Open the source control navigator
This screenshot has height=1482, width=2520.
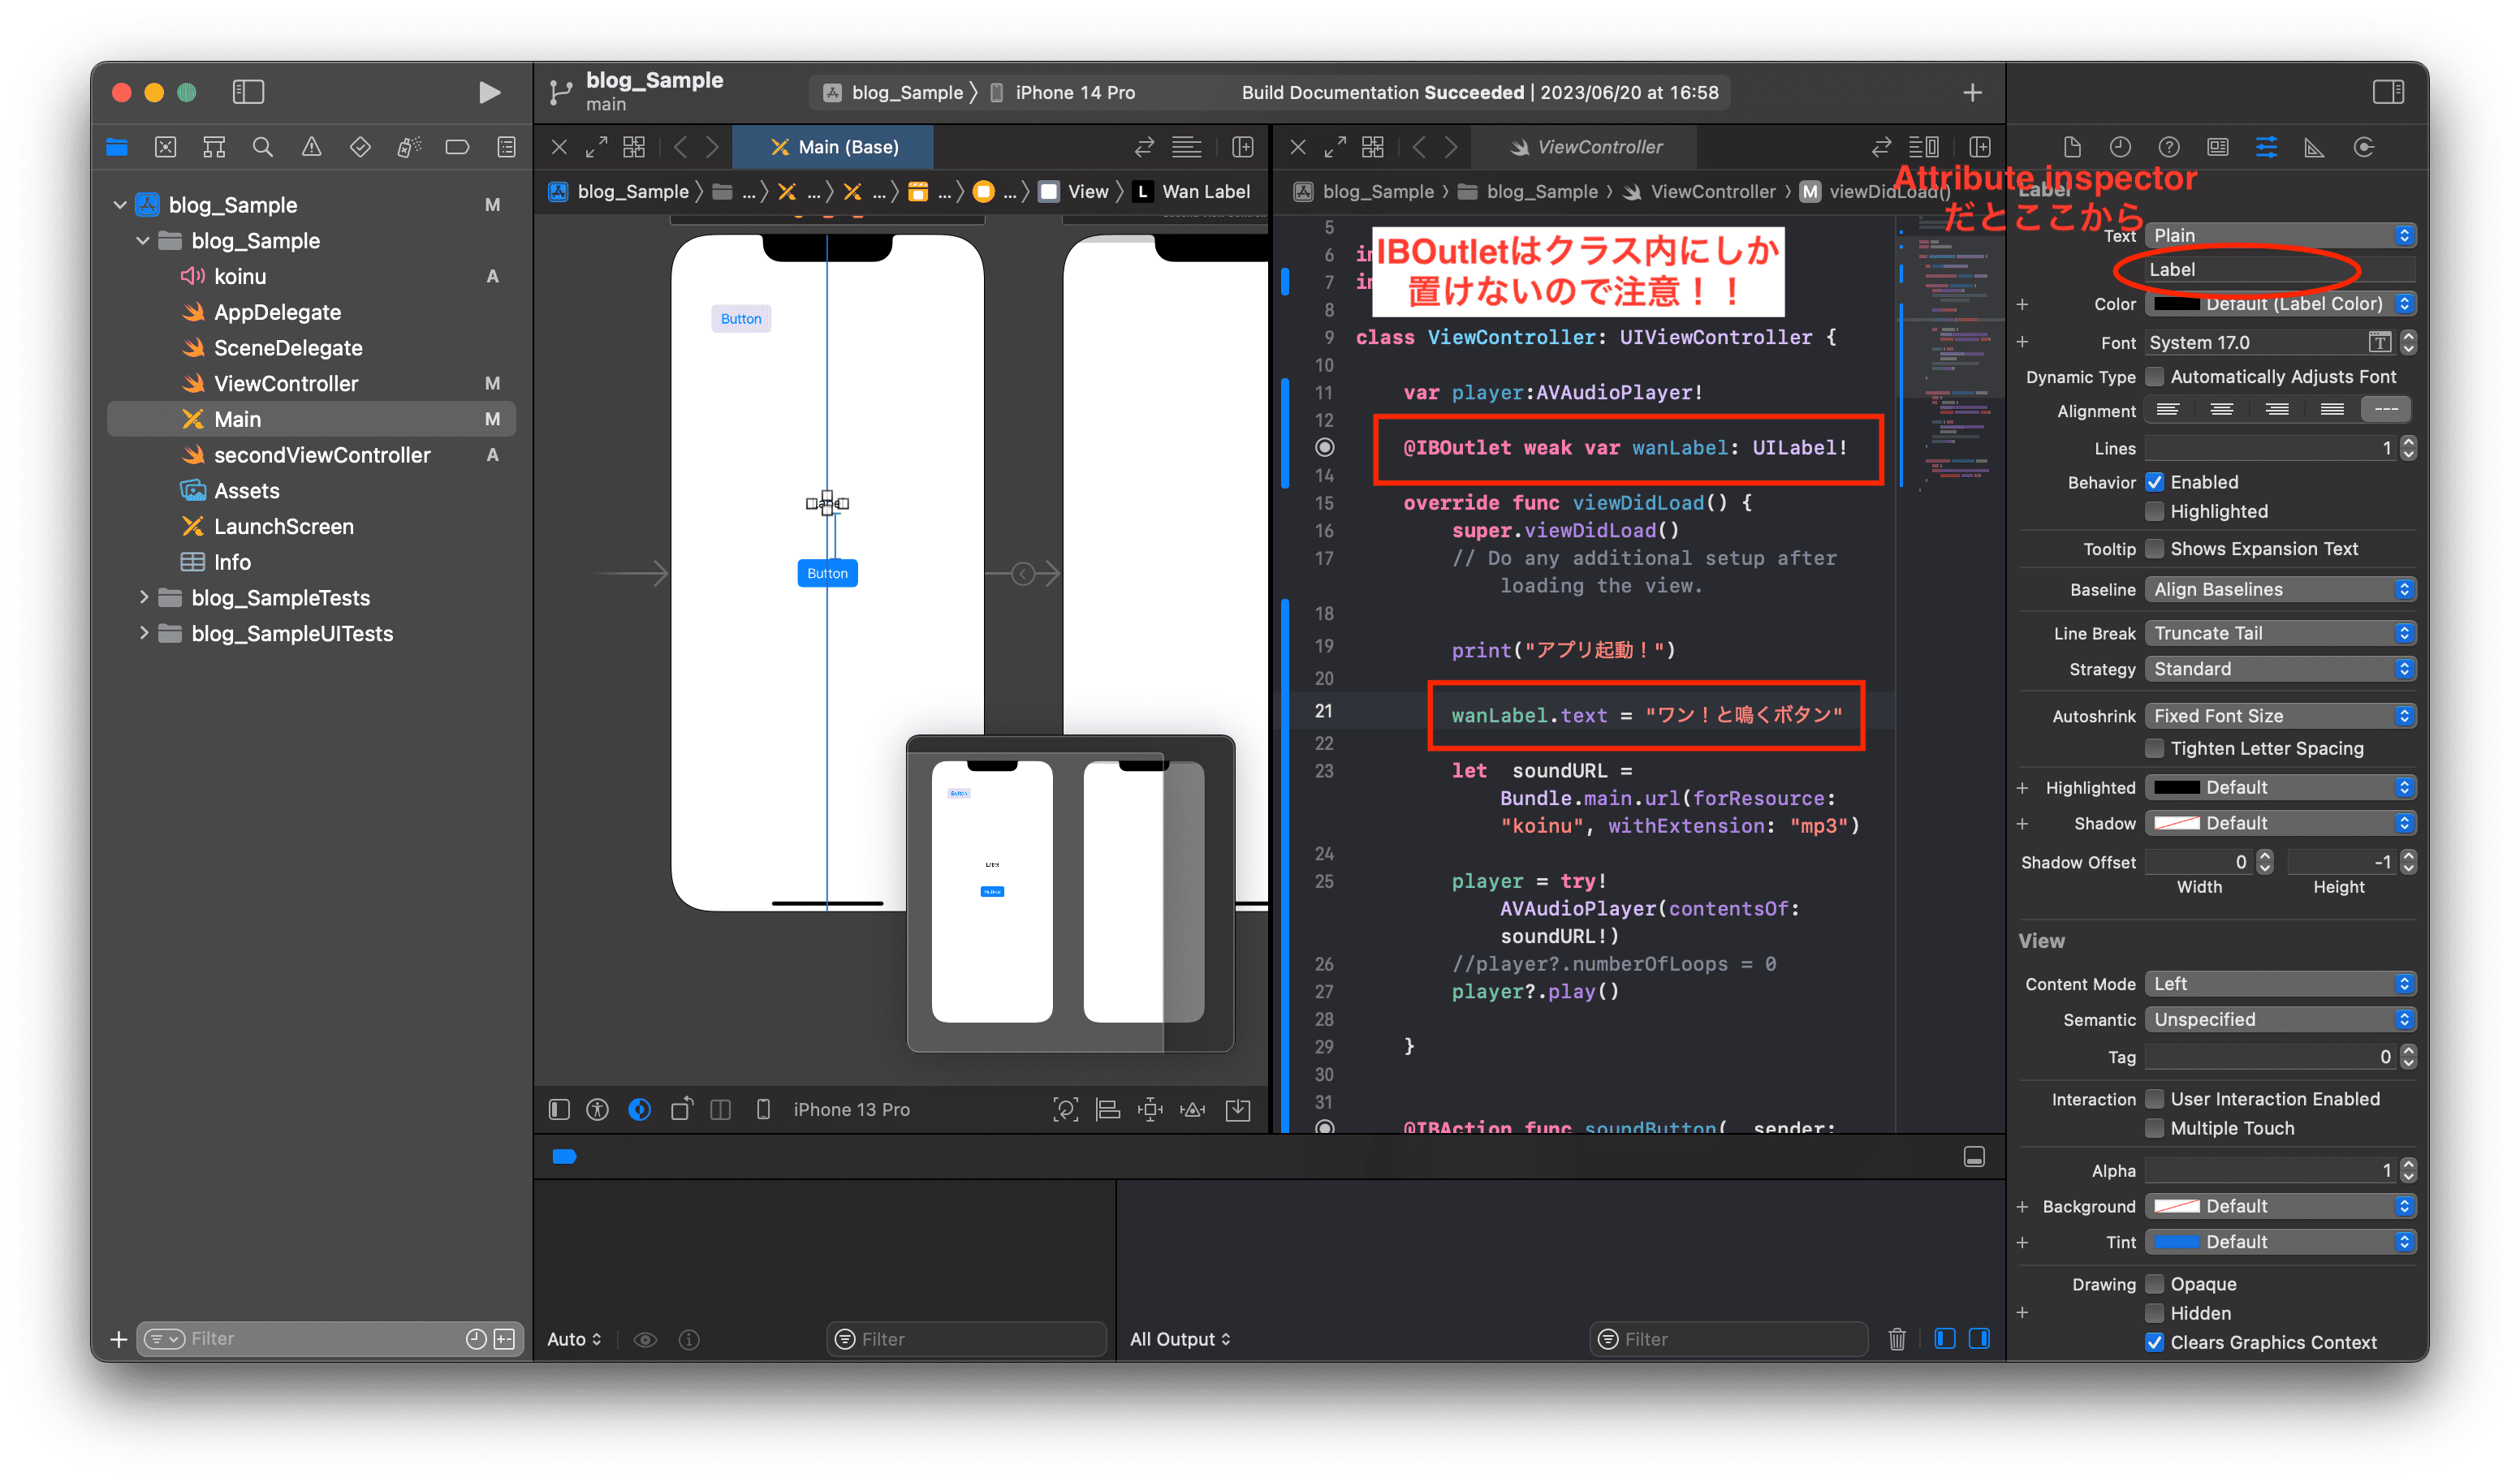[x=166, y=147]
